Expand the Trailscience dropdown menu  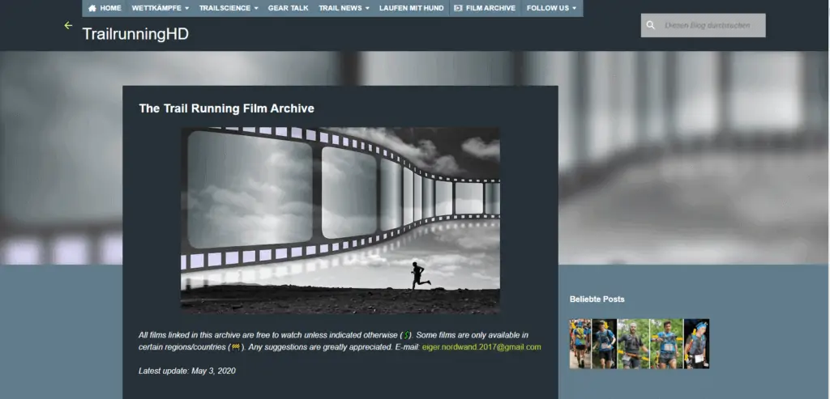point(229,8)
